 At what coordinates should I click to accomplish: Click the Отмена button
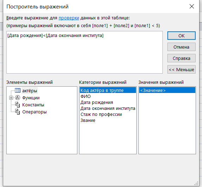point(182,47)
